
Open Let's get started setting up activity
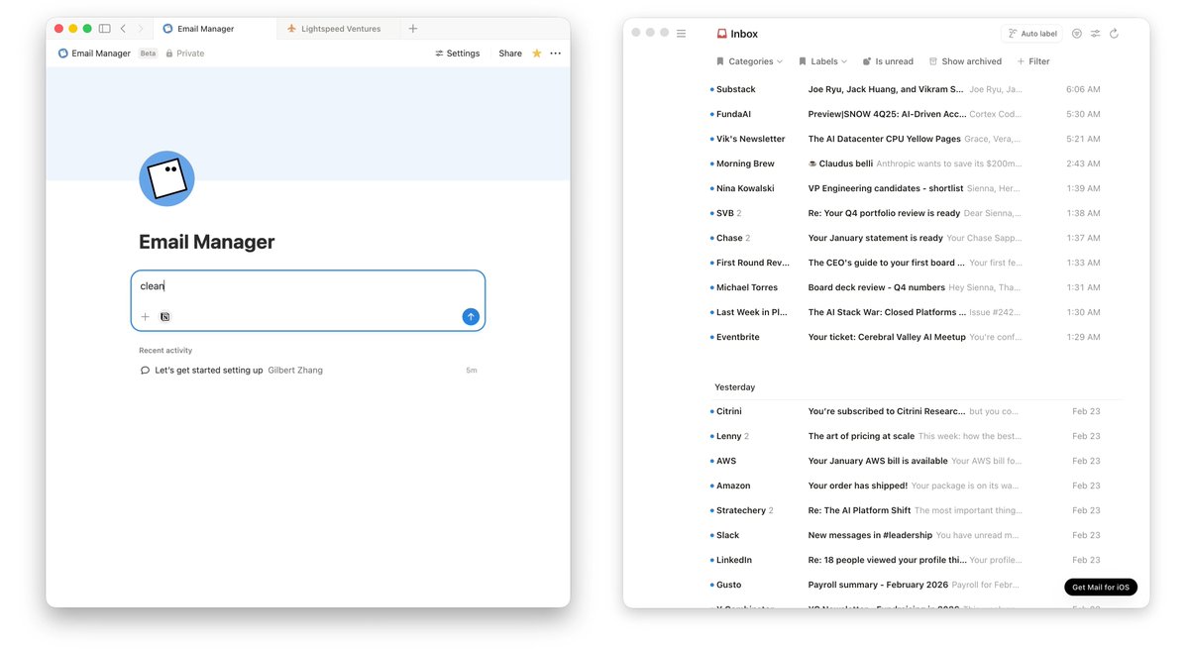308,371
